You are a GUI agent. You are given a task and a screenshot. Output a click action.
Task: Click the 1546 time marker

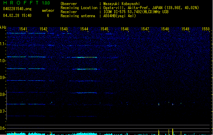[x=125, y=29]
